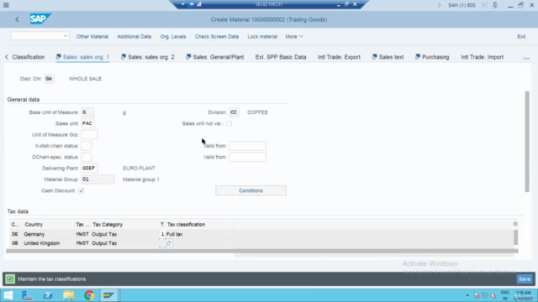Click the Conditions button
Image resolution: width=538 pixels, height=302 pixels.
pos(251,190)
